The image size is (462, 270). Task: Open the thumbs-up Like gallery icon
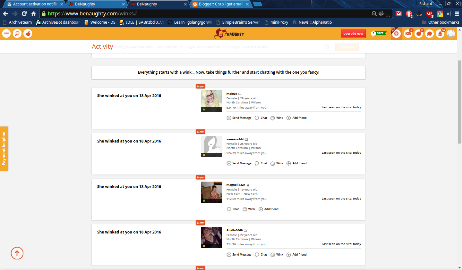point(28,33)
